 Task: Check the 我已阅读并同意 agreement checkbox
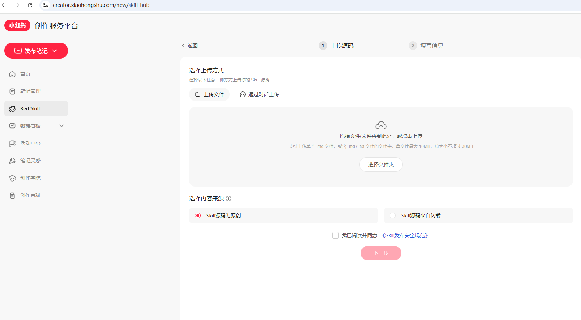(x=335, y=235)
